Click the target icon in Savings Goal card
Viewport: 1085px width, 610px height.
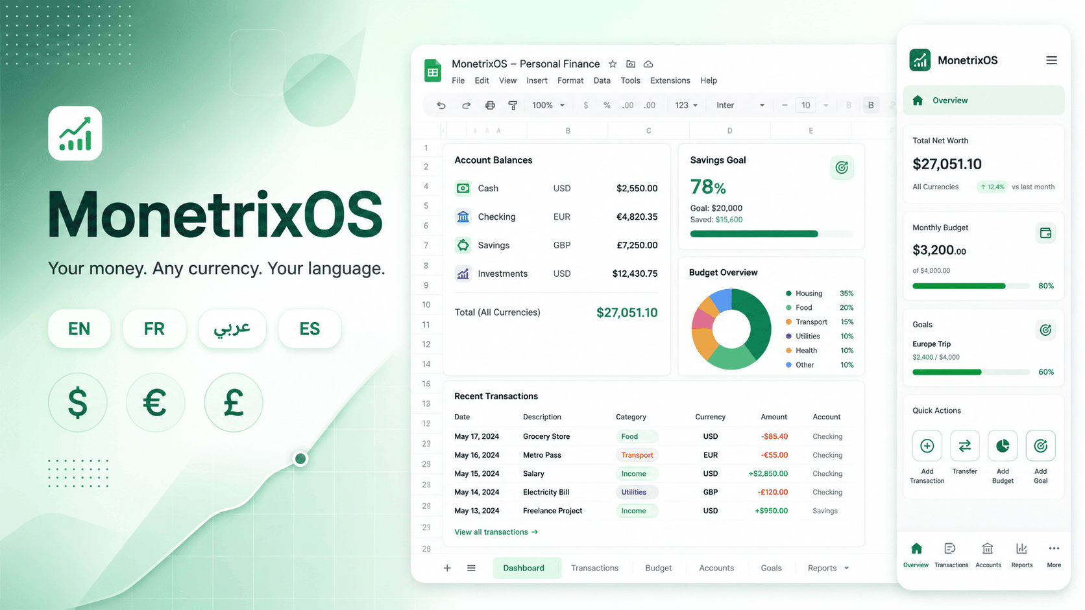pyautogui.click(x=842, y=168)
